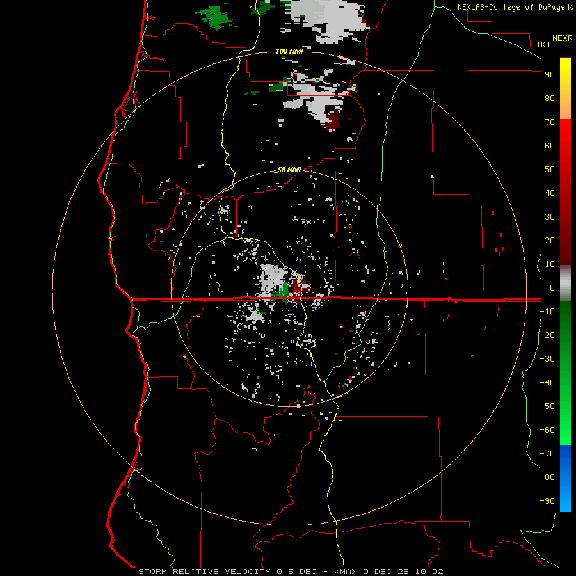576x576 pixels.
Task: Click the -50 value on the velocity scale
Action: (547, 406)
